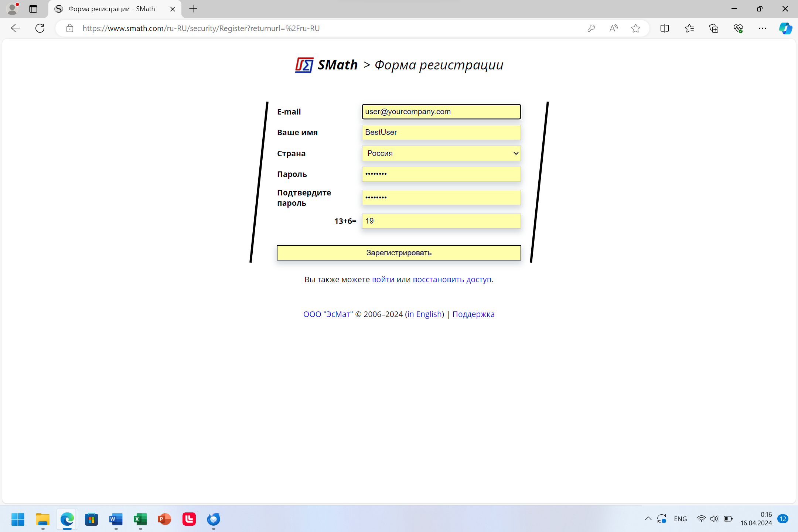Open a new browser tab
This screenshot has width=798, height=532.
click(193, 9)
